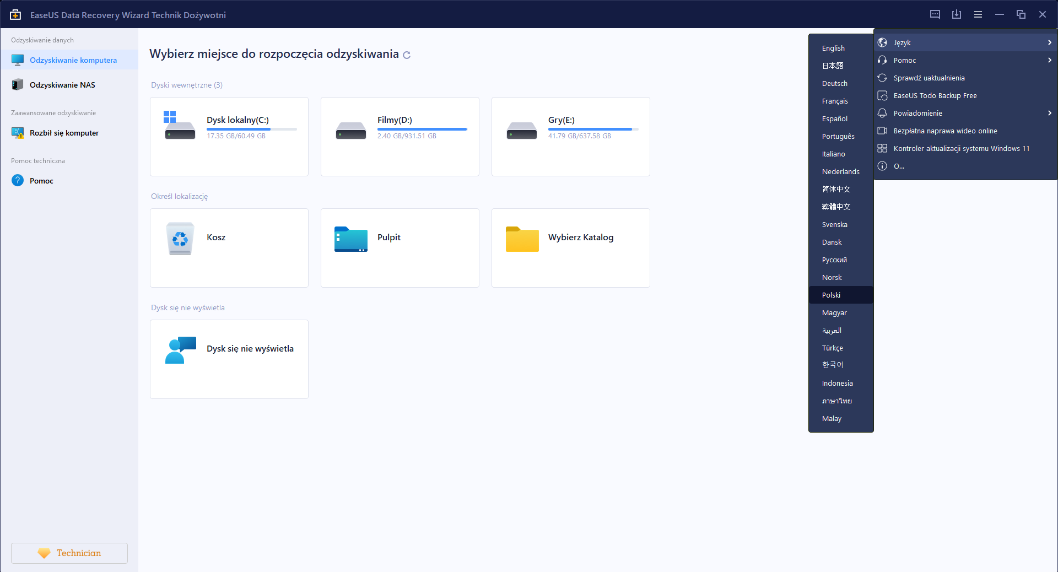Click the blue question mark Pomoc icon

pos(18,181)
